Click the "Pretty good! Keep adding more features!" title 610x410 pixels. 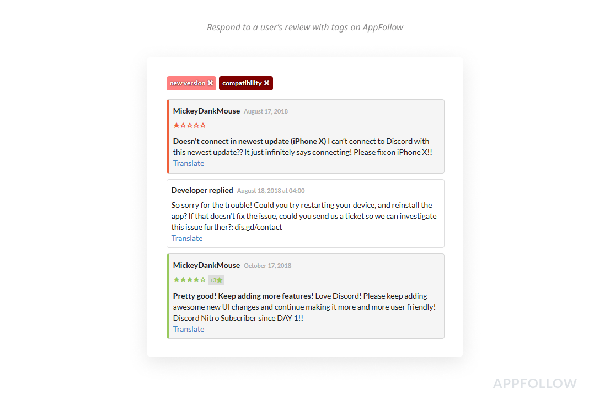coord(243,296)
